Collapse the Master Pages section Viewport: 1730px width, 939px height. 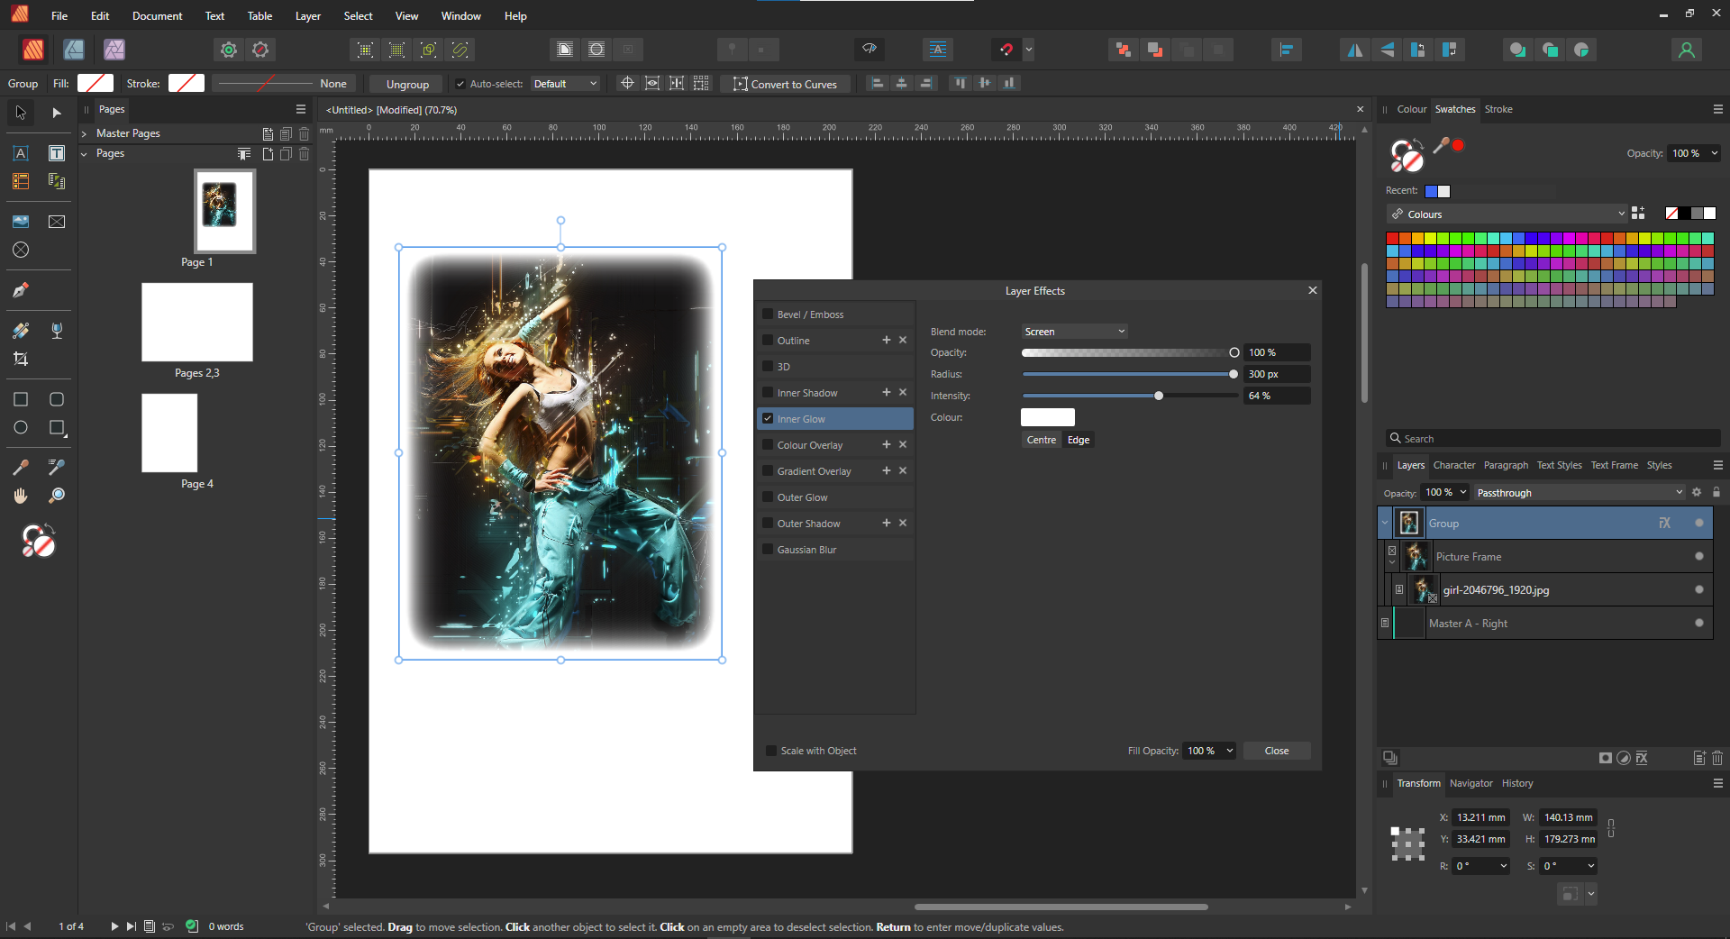(84, 132)
